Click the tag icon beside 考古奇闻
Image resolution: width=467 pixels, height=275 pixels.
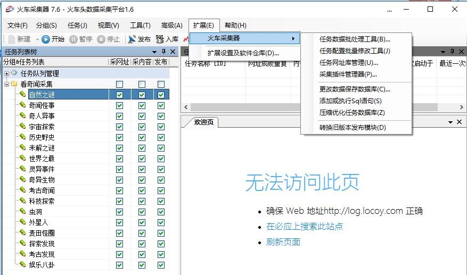(23, 190)
